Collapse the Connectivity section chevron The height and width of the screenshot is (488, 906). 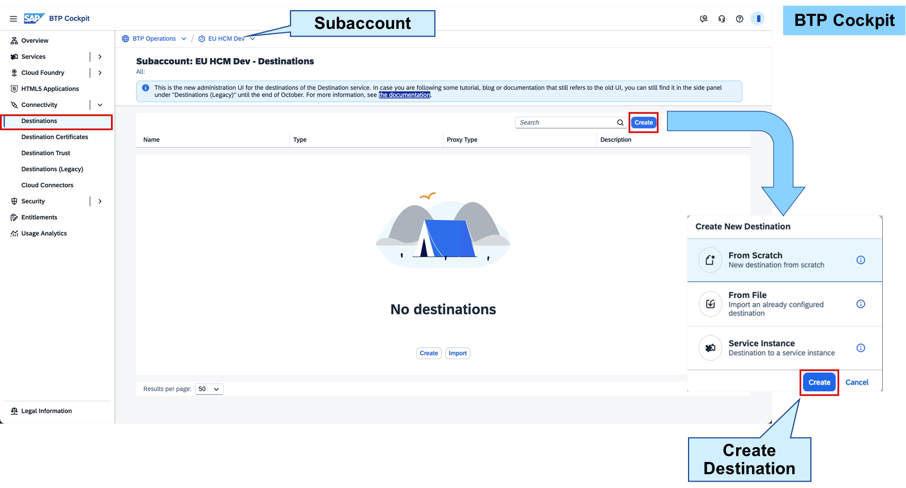point(100,105)
